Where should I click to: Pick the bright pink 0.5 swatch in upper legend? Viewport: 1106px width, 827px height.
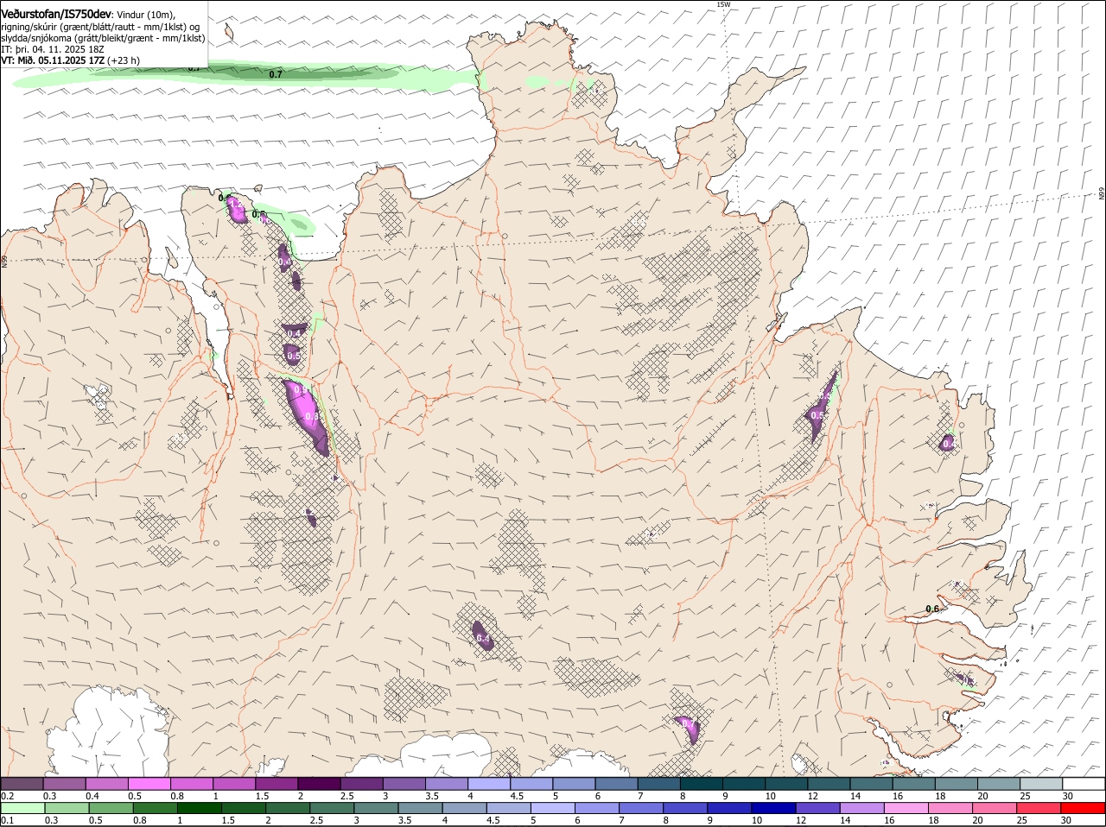click(x=149, y=784)
